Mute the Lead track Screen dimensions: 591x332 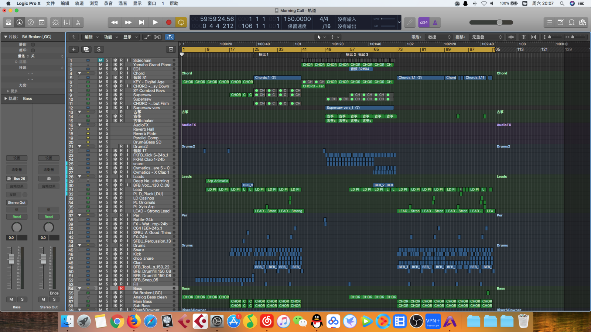[x=100, y=190]
